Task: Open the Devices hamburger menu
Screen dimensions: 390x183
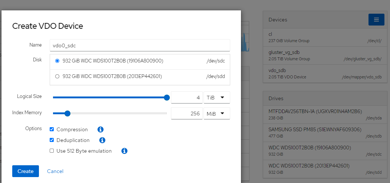Action: click(x=376, y=20)
